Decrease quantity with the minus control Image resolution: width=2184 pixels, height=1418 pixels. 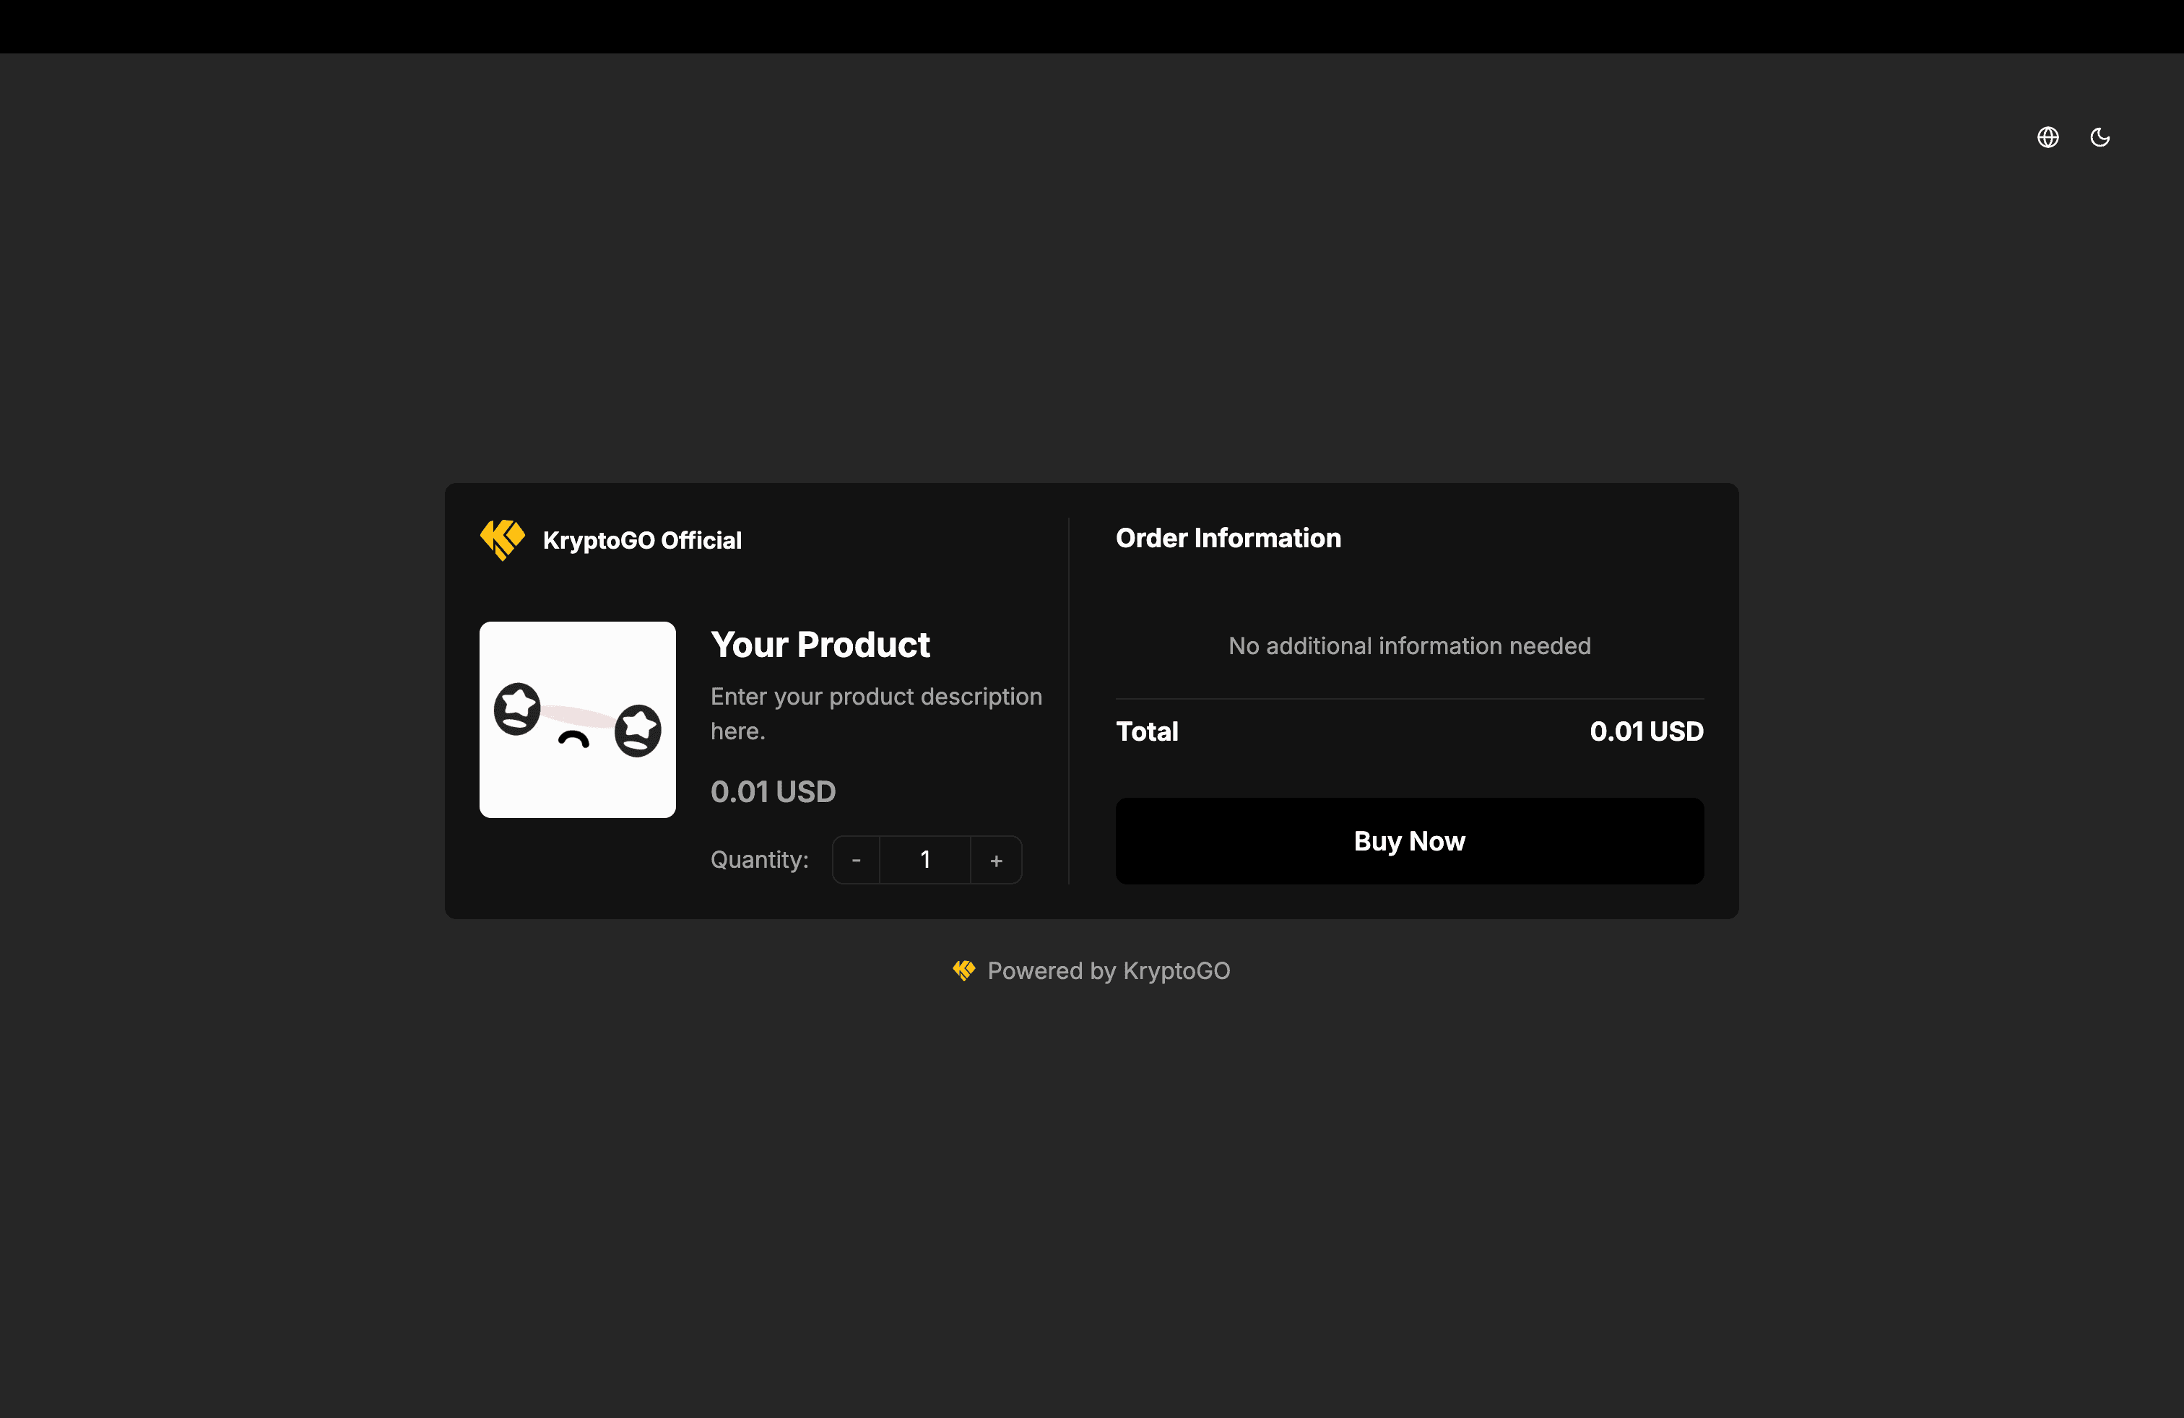(855, 859)
